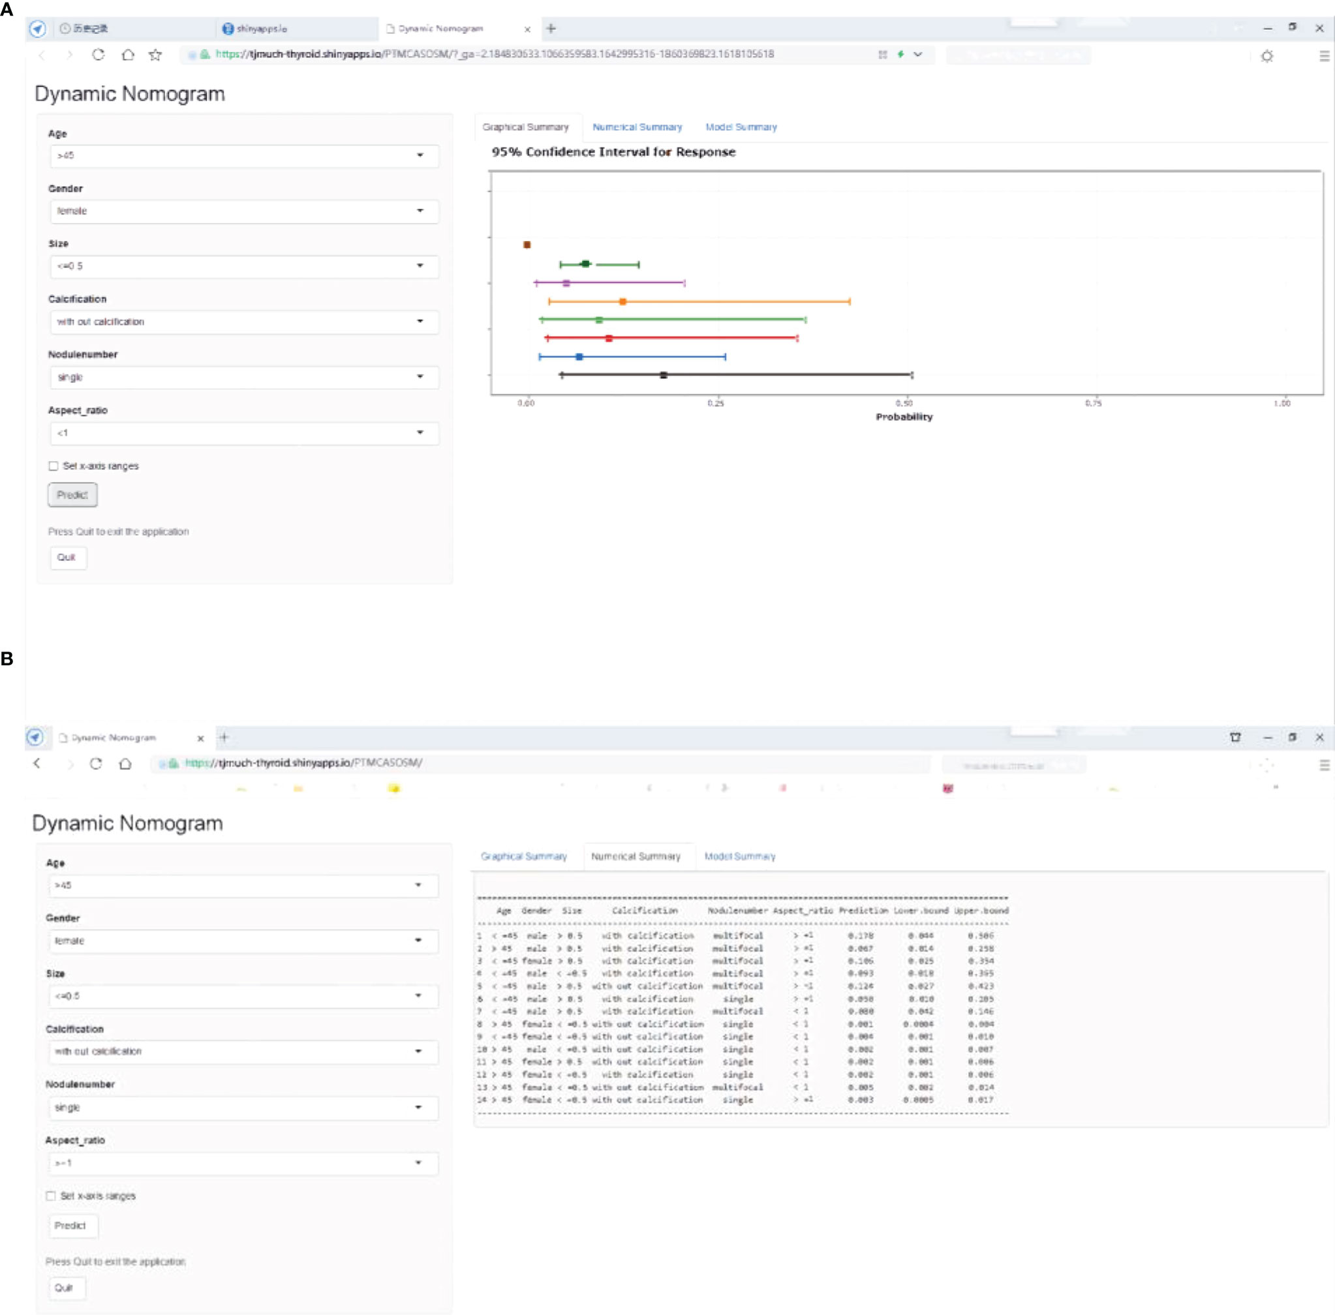Open the Aspect_ratio dropdown in panel A

click(244, 433)
